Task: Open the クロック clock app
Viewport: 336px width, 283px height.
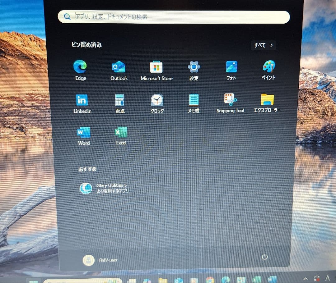Action: click(x=157, y=103)
